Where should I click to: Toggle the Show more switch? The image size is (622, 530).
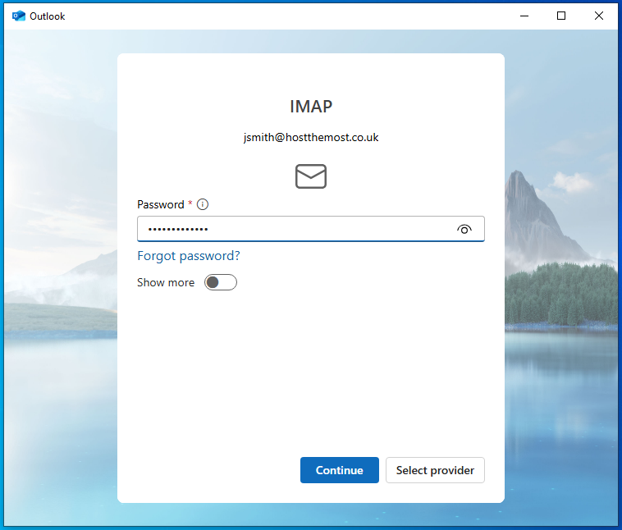pos(221,282)
